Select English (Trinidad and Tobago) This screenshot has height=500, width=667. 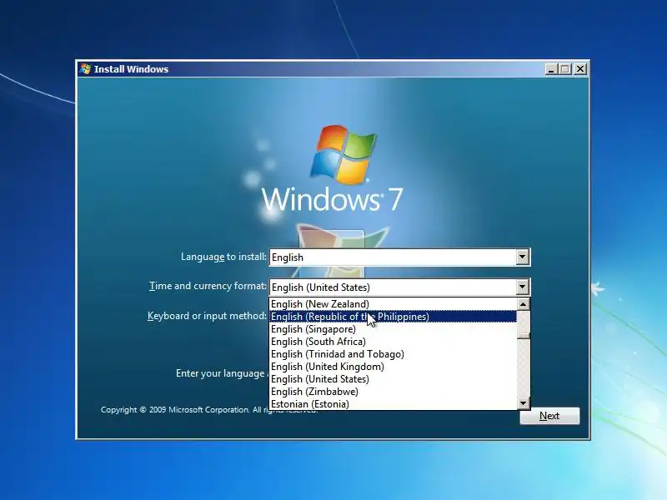(393, 353)
